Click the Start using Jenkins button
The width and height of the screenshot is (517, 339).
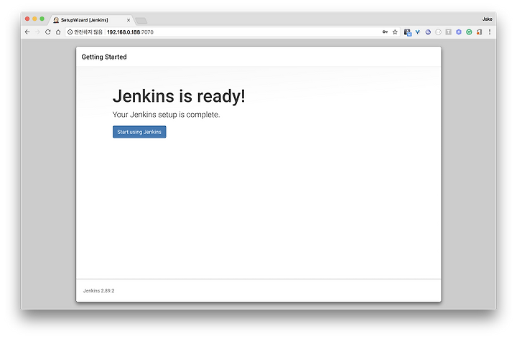[x=139, y=132]
